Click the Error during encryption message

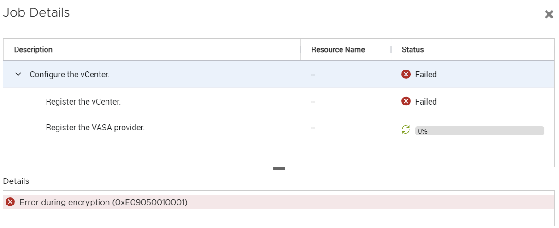[x=103, y=202]
